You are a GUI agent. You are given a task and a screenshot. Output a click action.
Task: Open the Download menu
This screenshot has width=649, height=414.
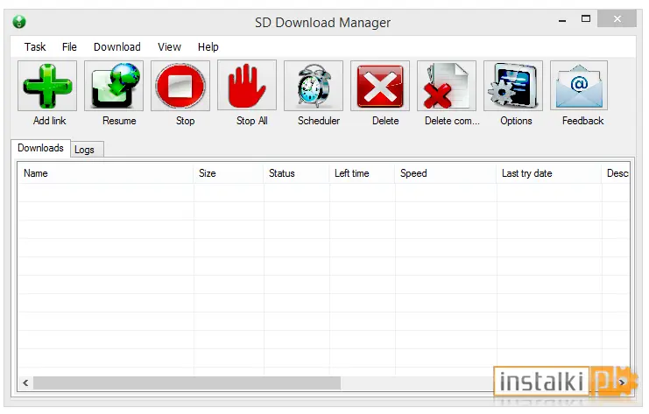click(x=117, y=47)
